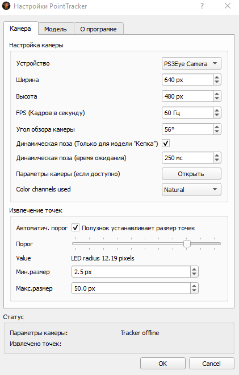Increase Макс.размер value with up arrow
Image resolution: width=239 pixels, height=375 pixels.
point(194,286)
